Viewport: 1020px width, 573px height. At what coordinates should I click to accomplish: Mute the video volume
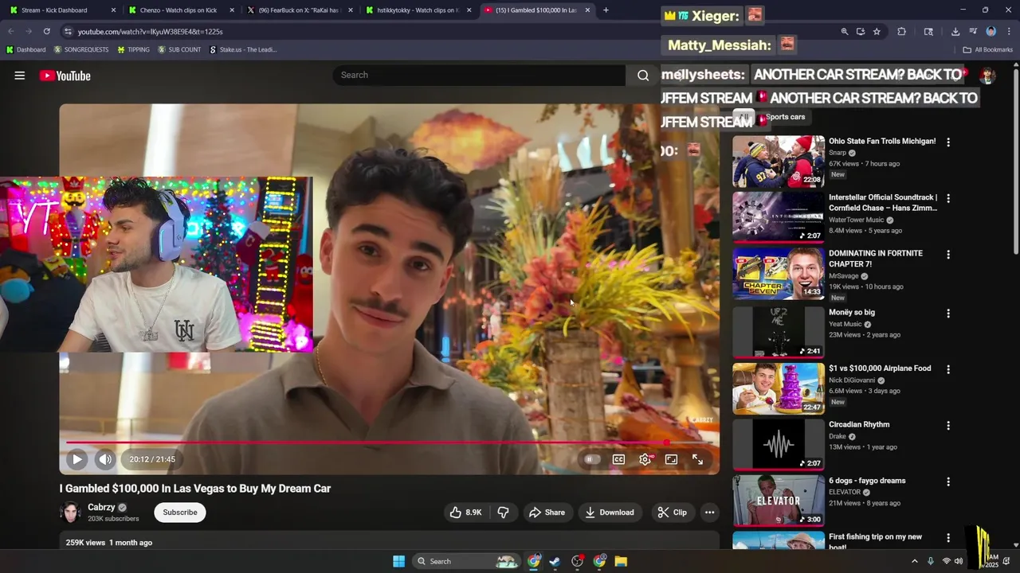tap(105, 459)
